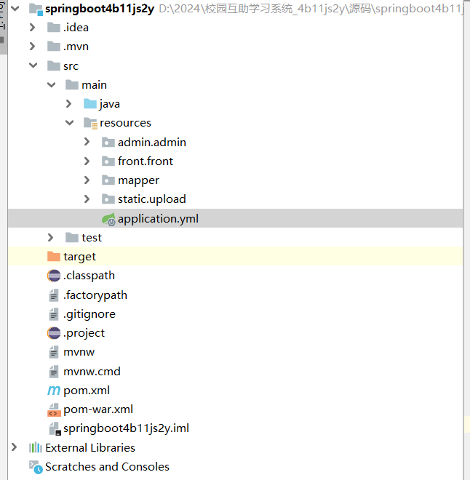Collapse the src folder
The width and height of the screenshot is (470, 480).
(32, 65)
